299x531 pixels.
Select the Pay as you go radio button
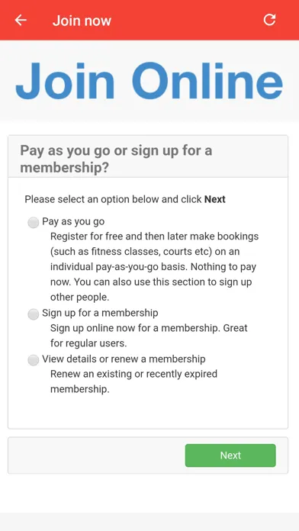34,223
